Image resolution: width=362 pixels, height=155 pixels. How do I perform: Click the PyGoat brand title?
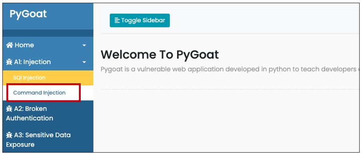pyautogui.click(x=28, y=14)
